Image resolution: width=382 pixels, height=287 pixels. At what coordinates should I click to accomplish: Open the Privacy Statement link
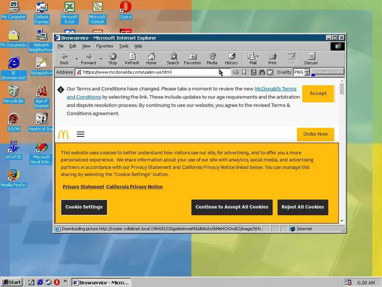(x=83, y=187)
